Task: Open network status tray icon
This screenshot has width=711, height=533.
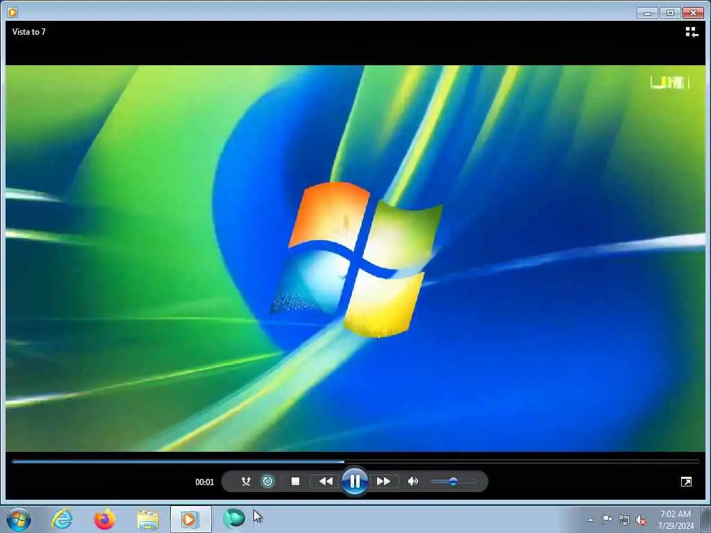Action: 624,520
